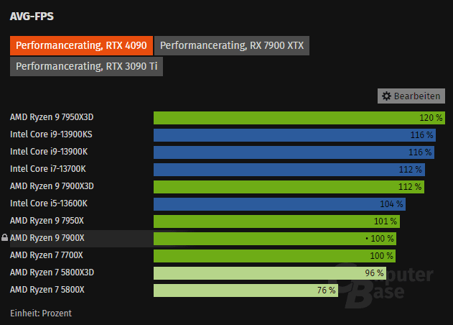The height and width of the screenshot is (325, 453).
Task: Choose Intel Core i7-13700K as baseline
Action: (x=48, y=169)
